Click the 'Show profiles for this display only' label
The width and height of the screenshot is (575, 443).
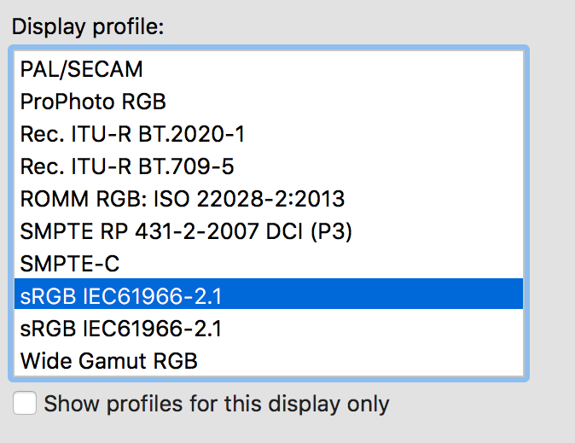pos(216,403)
